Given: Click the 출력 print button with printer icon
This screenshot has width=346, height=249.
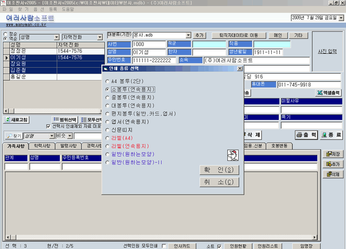Looking at the screenshot, I should 306,135.
